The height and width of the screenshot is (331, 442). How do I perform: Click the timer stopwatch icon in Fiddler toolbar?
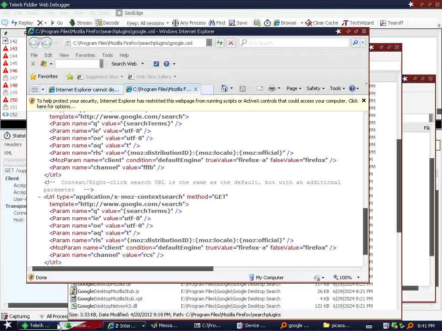click(267, 23)
